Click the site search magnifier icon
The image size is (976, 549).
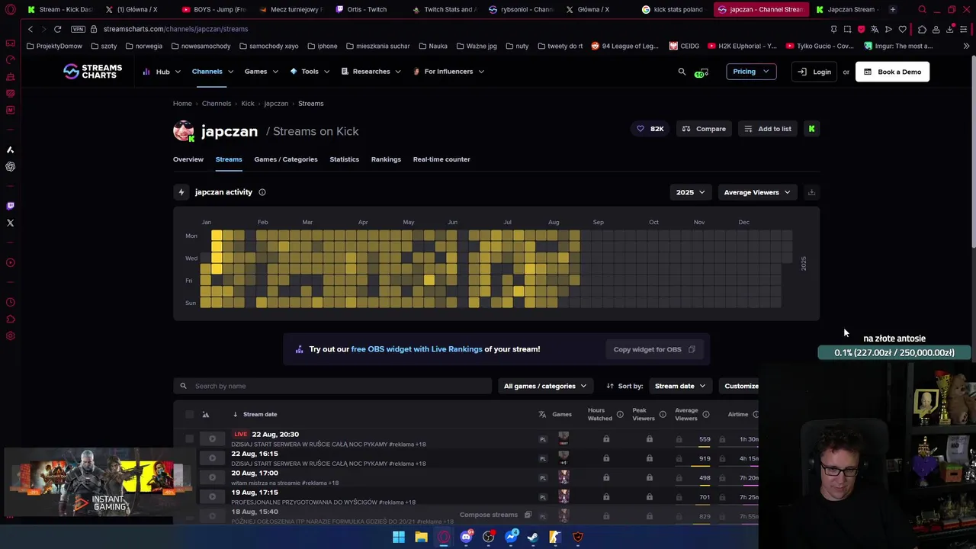pos(682,72)
